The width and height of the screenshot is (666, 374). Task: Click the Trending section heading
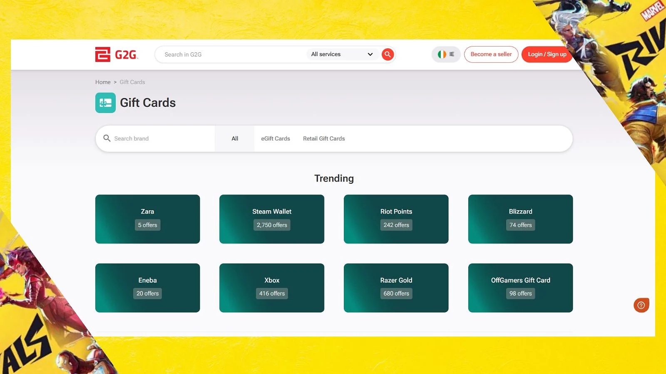(x=334, y=178)
